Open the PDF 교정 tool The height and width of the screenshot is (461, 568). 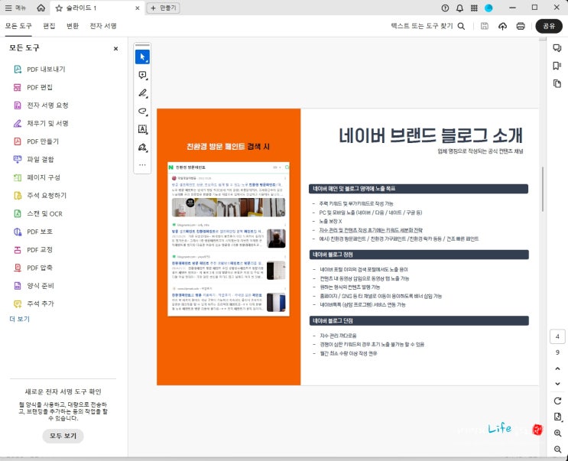tap(33, 250)
